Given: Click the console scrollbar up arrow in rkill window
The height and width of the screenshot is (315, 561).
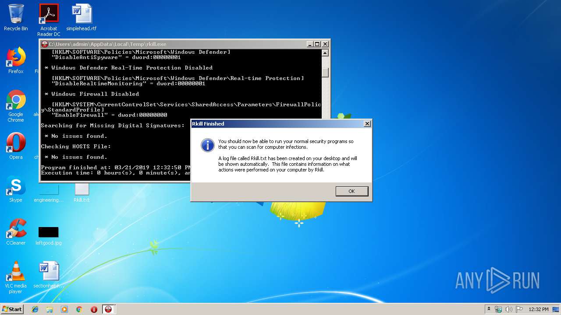Looking at the screenshot, I should [325, 53].
